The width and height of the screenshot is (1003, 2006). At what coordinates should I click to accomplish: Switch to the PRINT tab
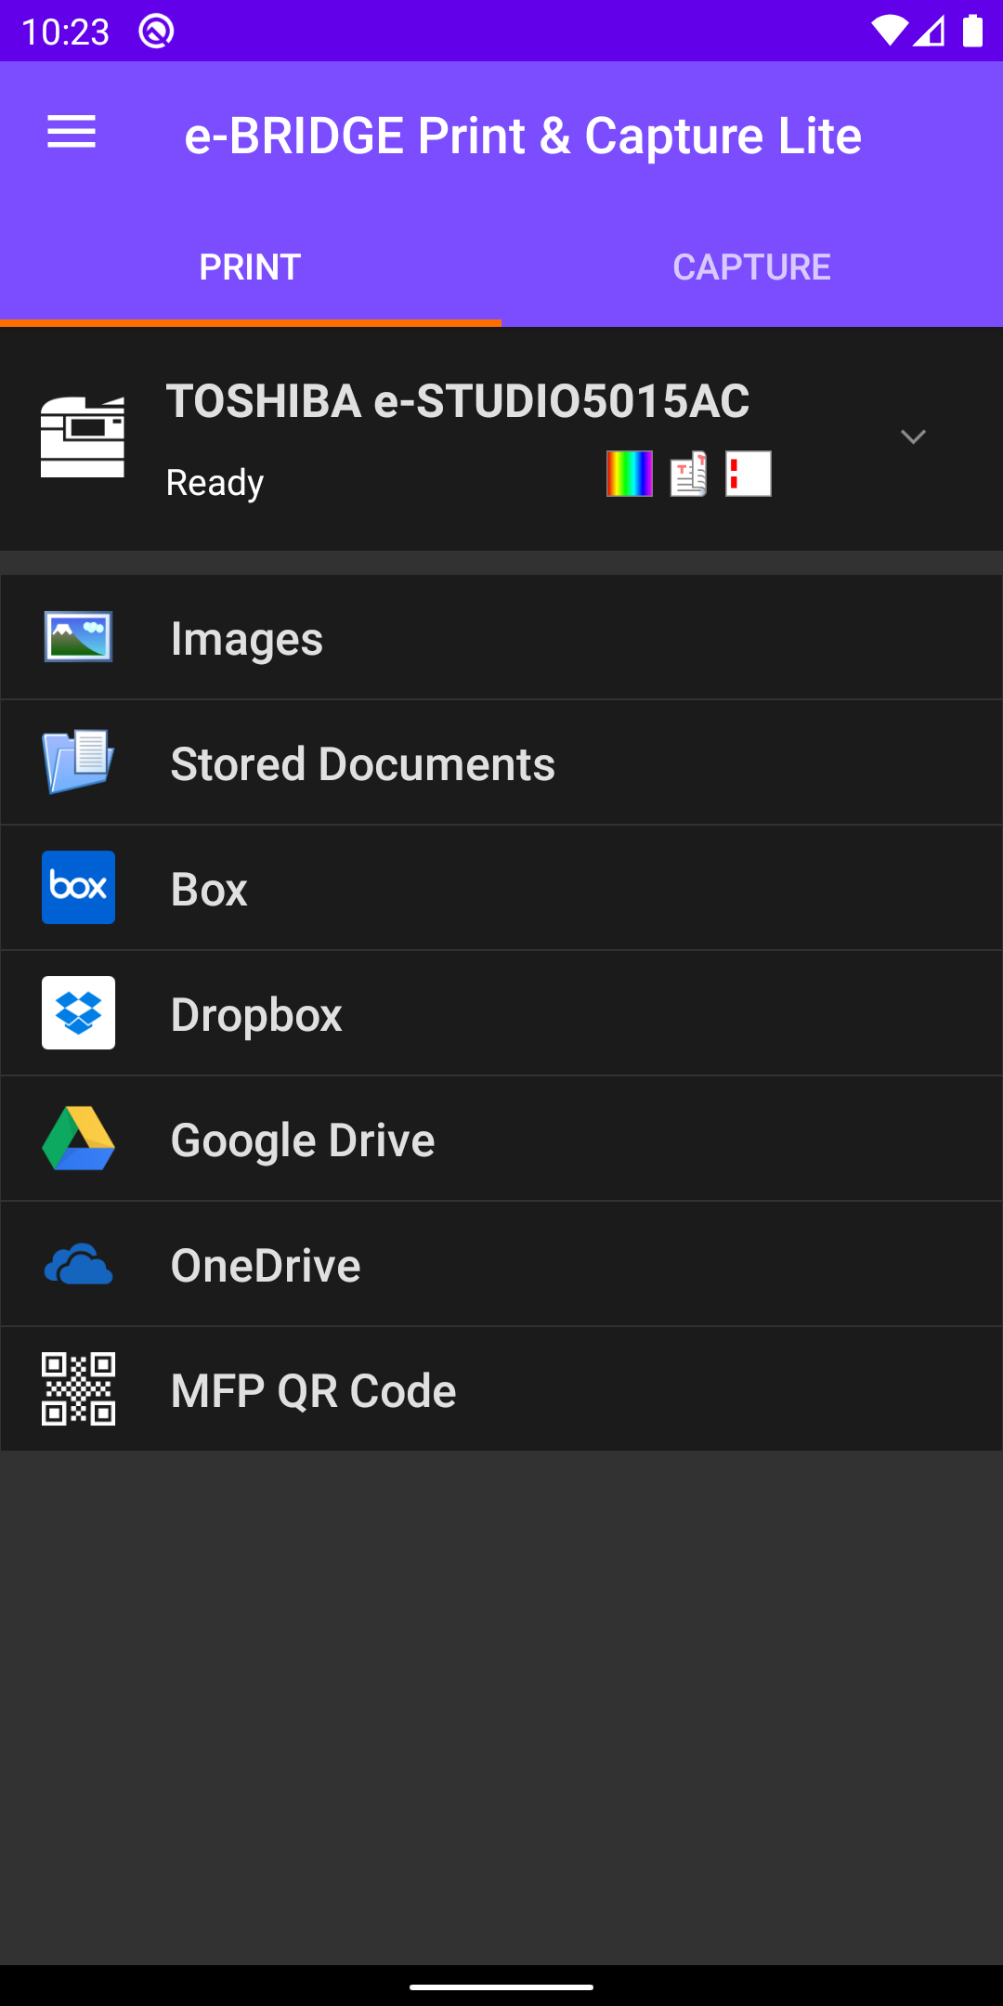coord(251,267)
